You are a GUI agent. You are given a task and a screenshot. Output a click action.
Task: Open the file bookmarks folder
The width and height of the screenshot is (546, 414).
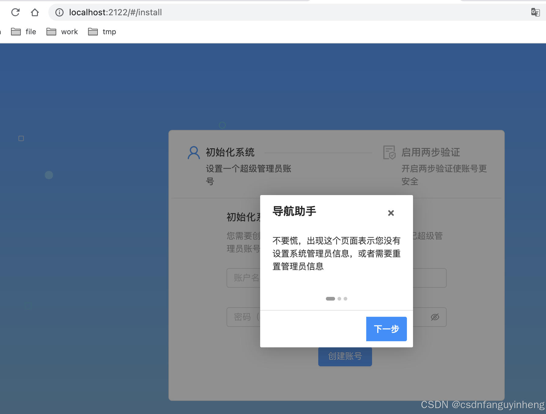click(24, 32)
